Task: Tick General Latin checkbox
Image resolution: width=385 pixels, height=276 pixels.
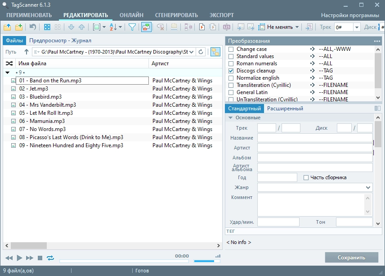Action: tap(231, 92)
